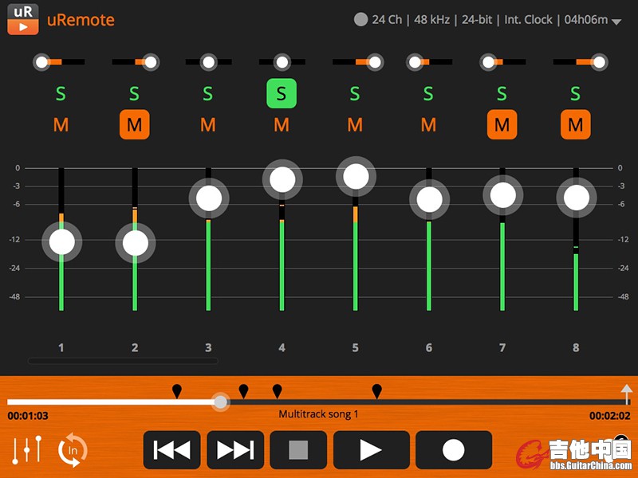Image resolution: width=638 pixels, height=478 pixels.
Task: Skip to next marker
Action: (235, 450)
